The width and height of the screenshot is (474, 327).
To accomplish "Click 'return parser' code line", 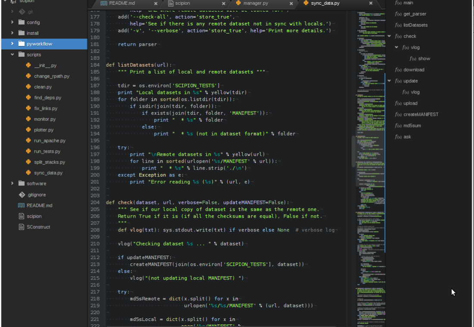I will point(137,44).
